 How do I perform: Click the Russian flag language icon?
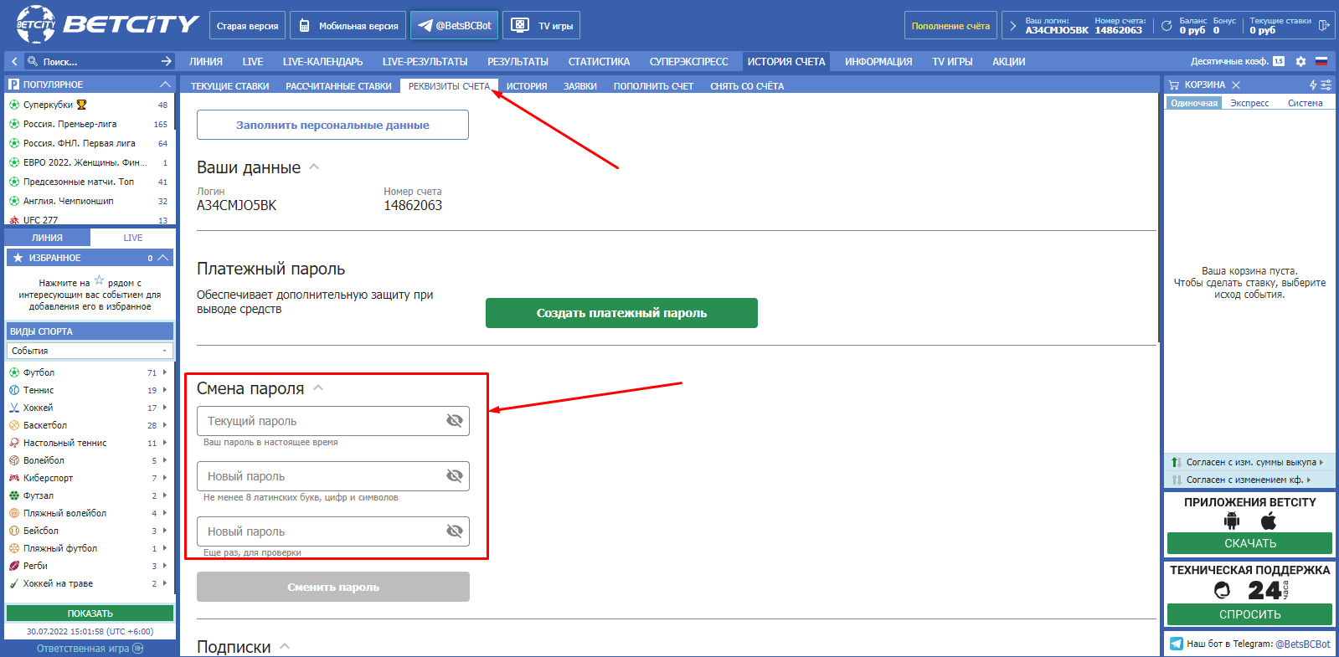[x=1321, y=62]
